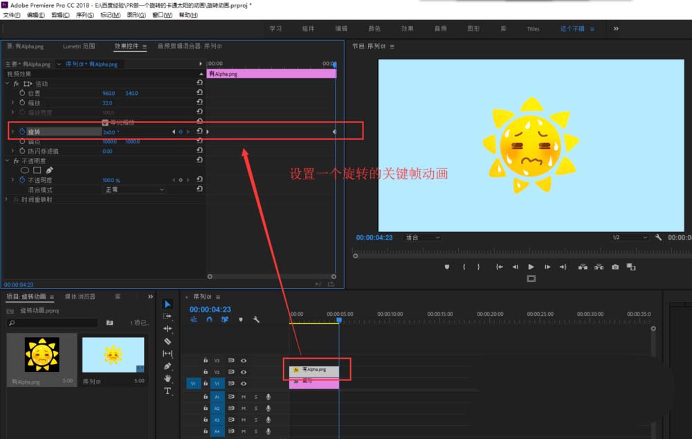The image size is (692, 439).
Task: Click the rotation value 2x0.0 field
Action: pyautogui.click(x=109, y=132)
